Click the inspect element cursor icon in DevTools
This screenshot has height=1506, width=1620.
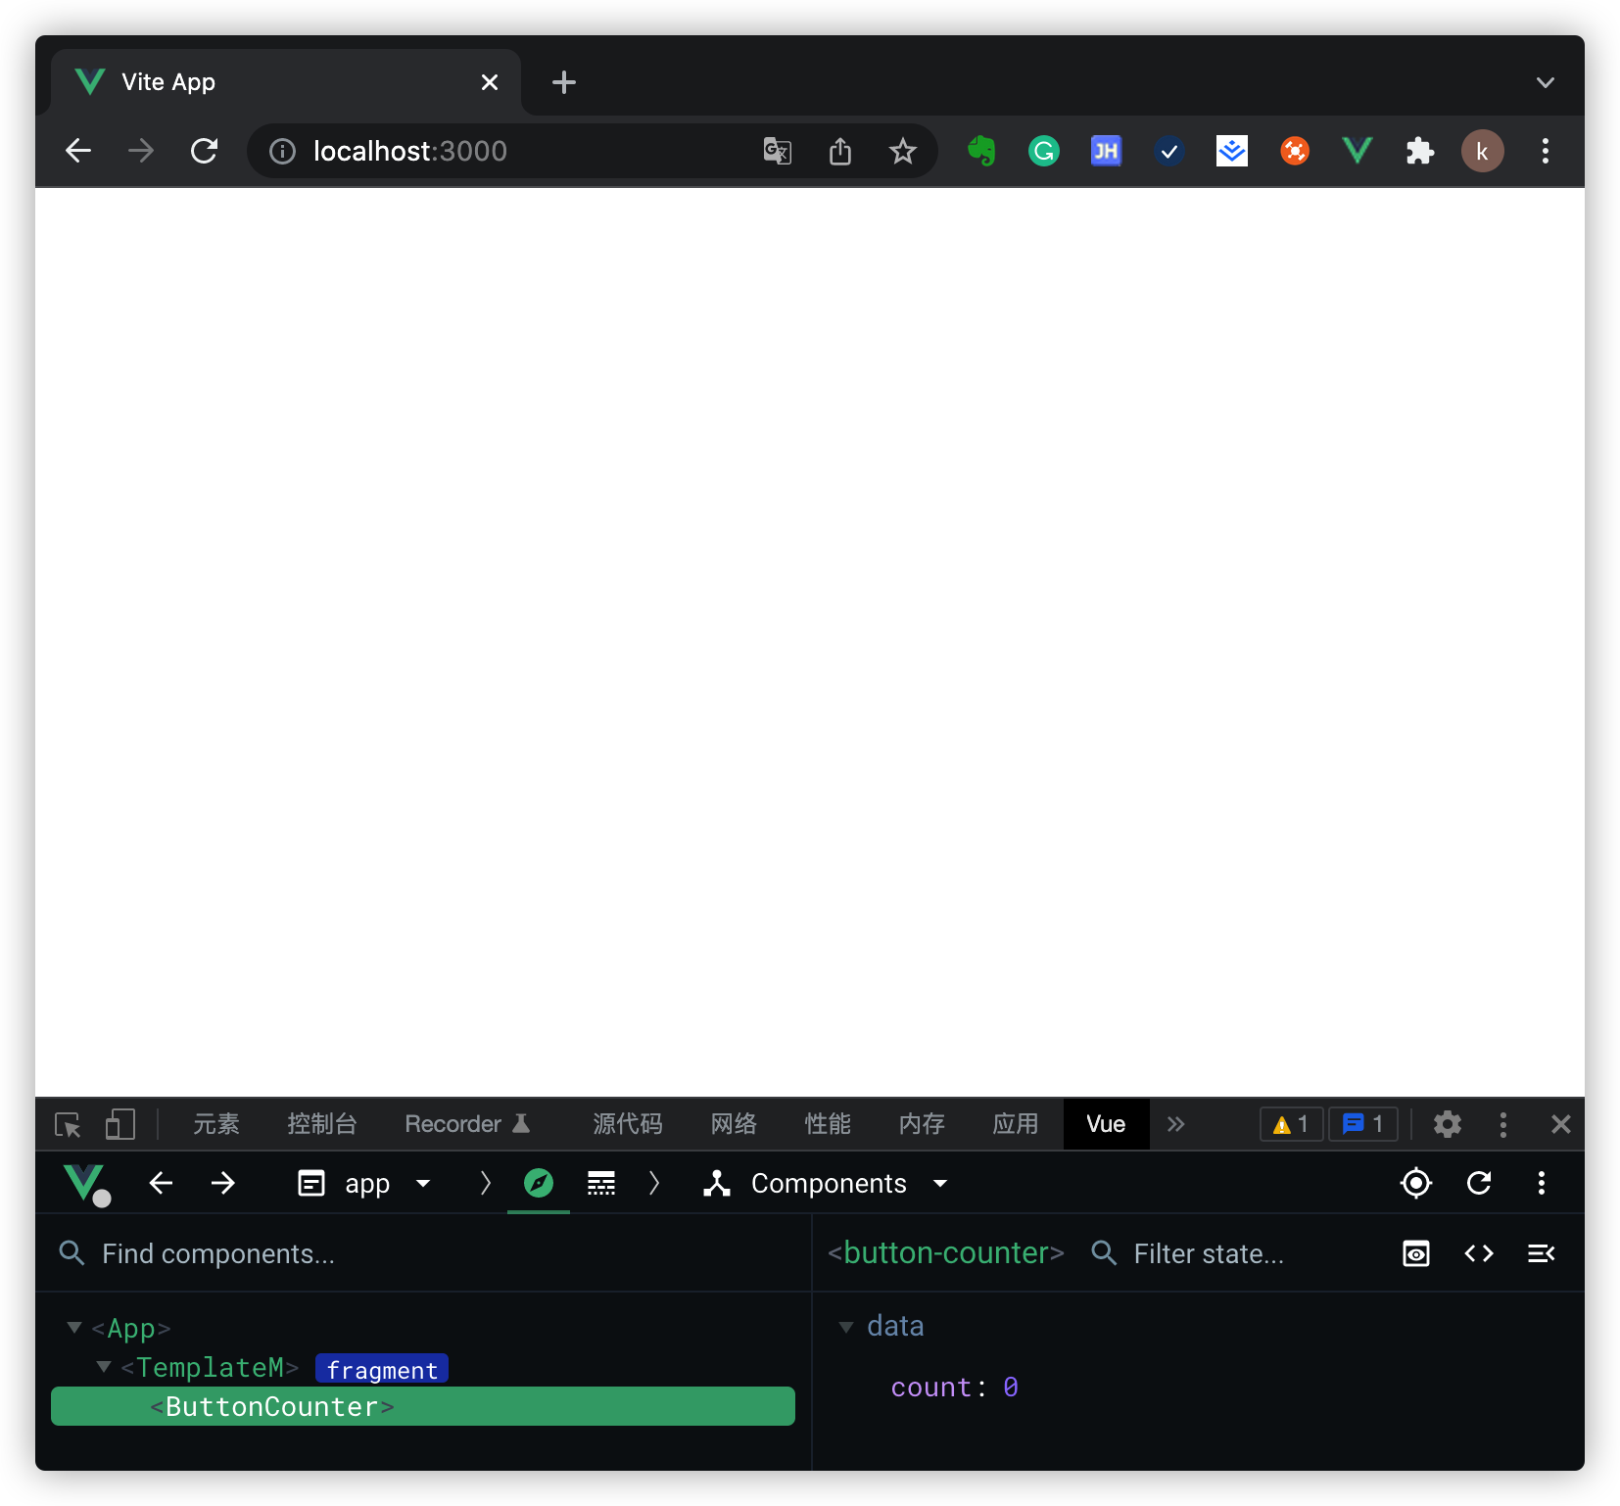click(x=68, y=1124)
